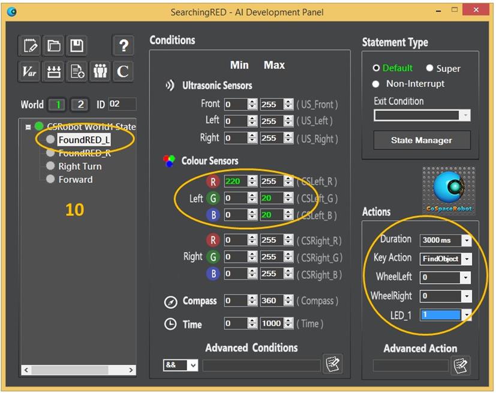Screen dimensions: 496x393
Task: Click the ID input field
Action: 122,104
